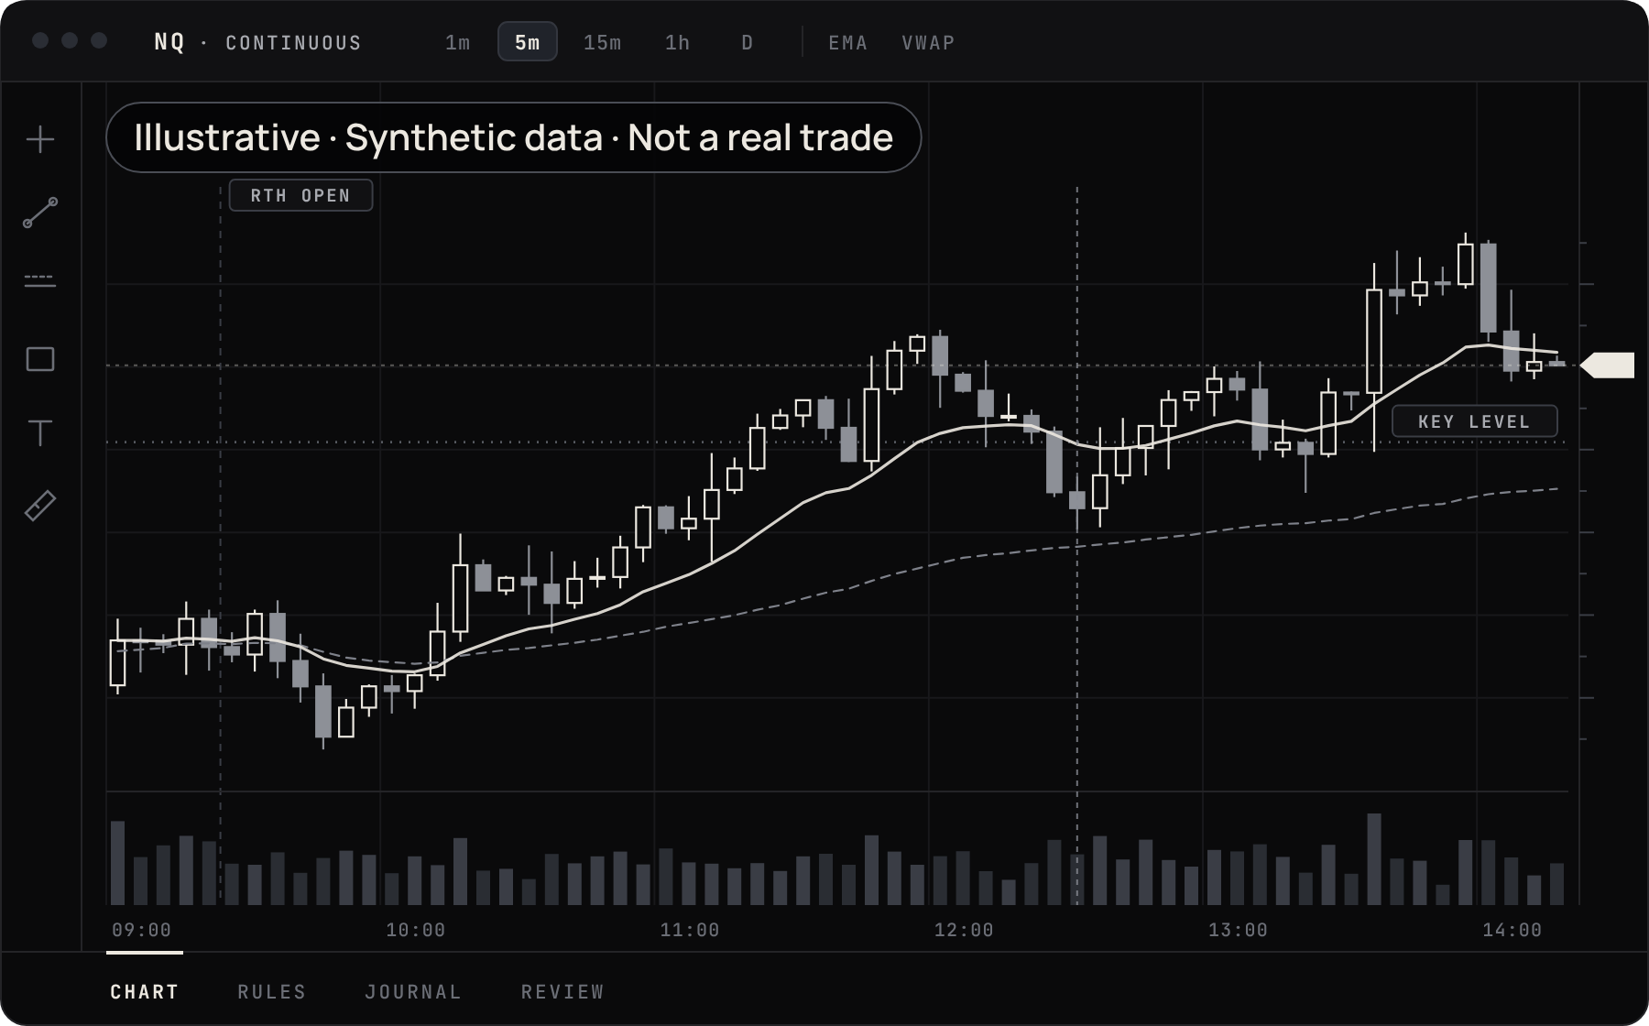The height and width of the screenshot is (1026, 1649).
Task: Click the KEY LEVEL label
Action: [x=1475, y=421]
